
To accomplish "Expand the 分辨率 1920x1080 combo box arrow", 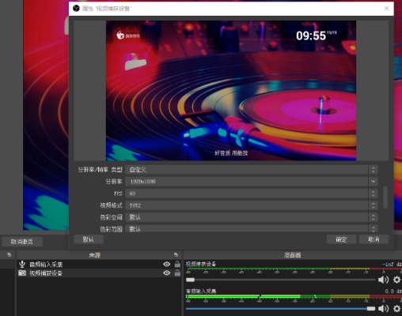I will 373,182.
